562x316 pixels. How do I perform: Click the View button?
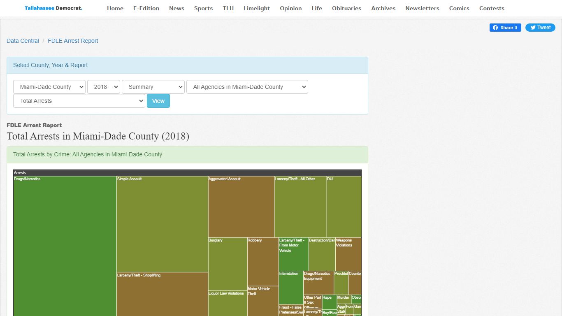coord(158,101)
